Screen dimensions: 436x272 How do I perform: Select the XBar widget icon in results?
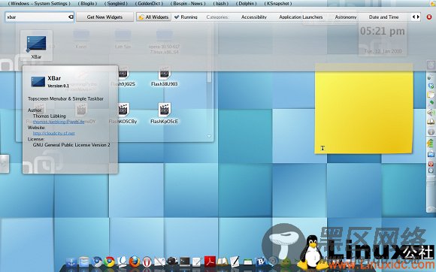(x=36, y=46)
